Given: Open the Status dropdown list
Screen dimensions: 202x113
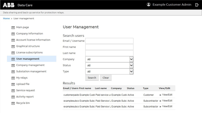Looking at the screenshot, I should 131,65.
